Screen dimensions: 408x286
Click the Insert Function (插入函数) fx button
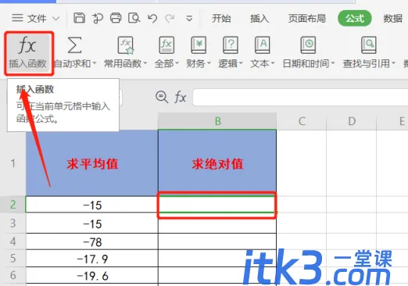[x=28, y=53]
